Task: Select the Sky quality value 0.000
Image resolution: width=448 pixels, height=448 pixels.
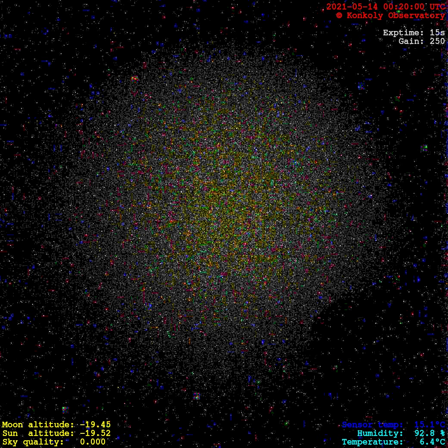Action: tap(93, 442)
